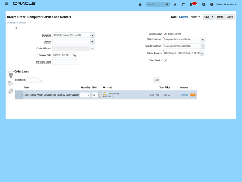Screen dimensions: 242x182
Task: Select the Order Lines cart tab icon
Action: (11, 75)
